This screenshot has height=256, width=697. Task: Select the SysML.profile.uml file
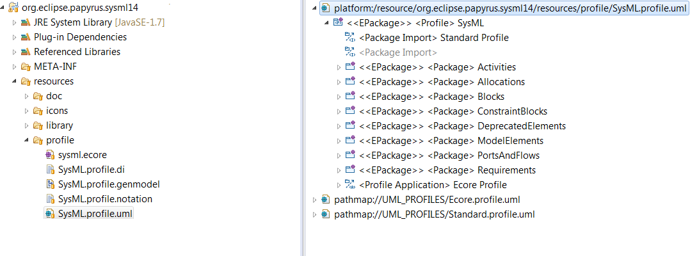(95, 214)
